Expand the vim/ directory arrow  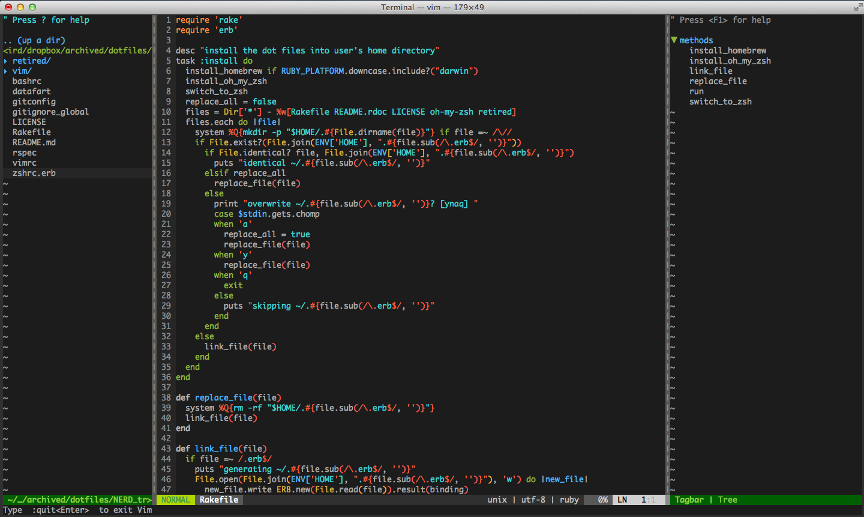5,71
